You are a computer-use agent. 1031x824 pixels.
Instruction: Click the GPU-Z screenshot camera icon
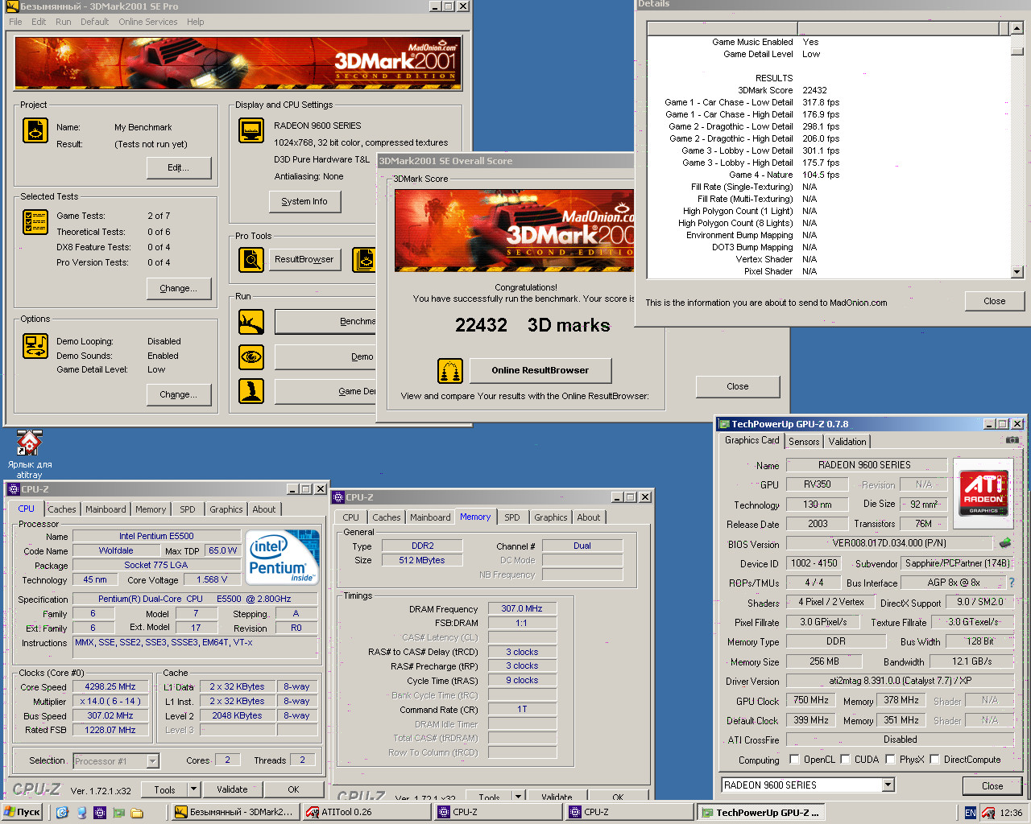click(x=1012, y=440)
